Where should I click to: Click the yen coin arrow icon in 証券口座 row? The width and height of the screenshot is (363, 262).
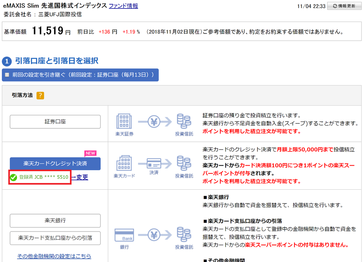[x=155, y=122]
